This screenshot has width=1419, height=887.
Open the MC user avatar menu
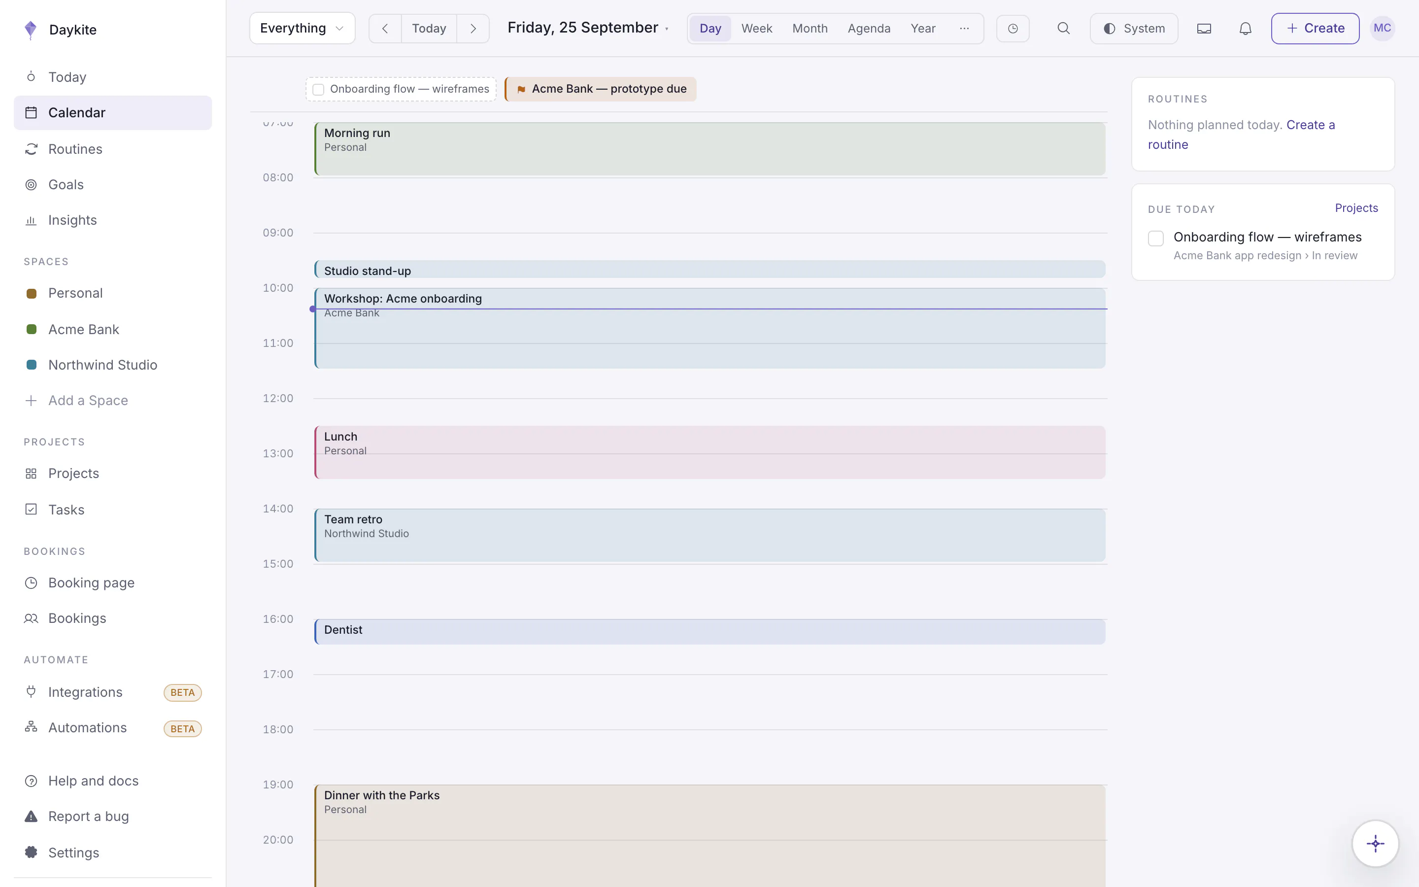1382,28
